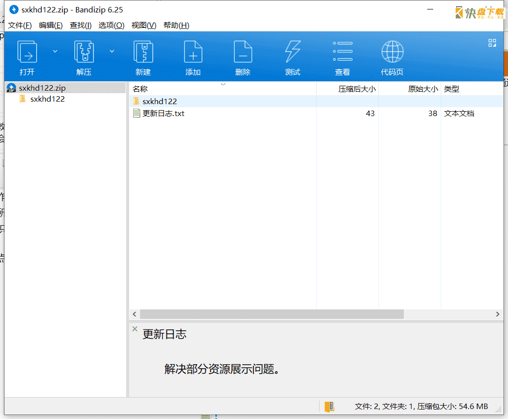The height and width of the screenshot is (419, 508).
Task: Open the 视图(V) menu
Action: click(x=144, y=25)
